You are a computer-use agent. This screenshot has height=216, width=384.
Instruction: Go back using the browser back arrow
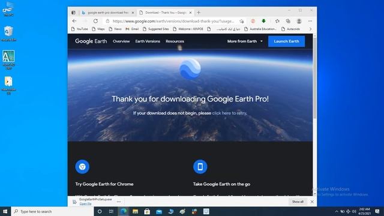[74, 21]
